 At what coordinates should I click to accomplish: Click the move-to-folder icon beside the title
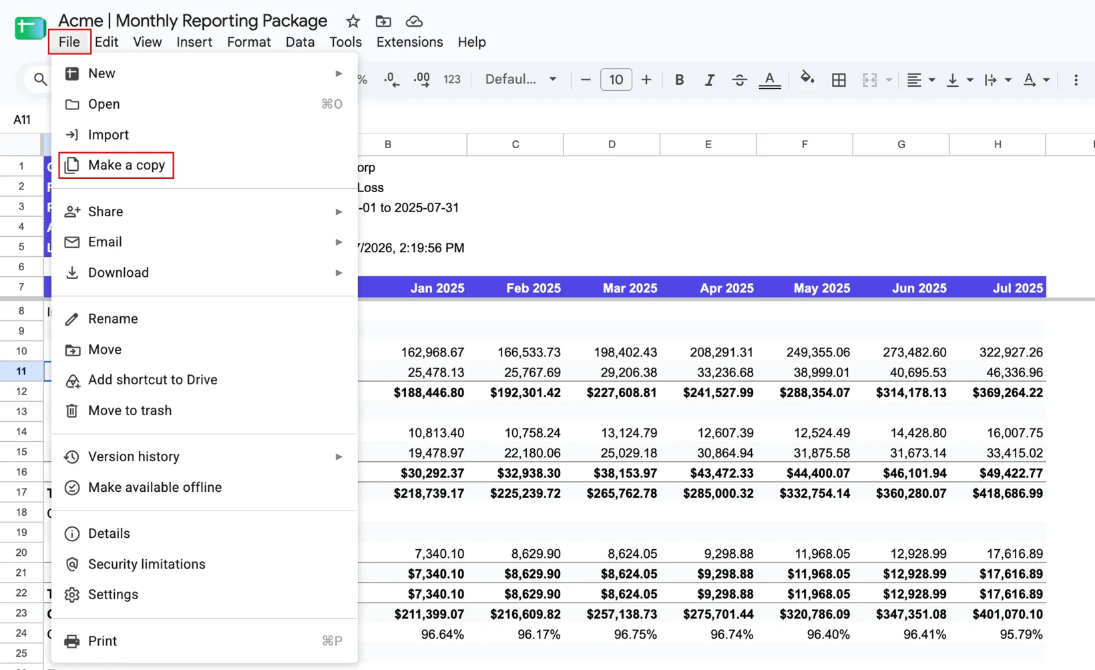click(383, 21)
